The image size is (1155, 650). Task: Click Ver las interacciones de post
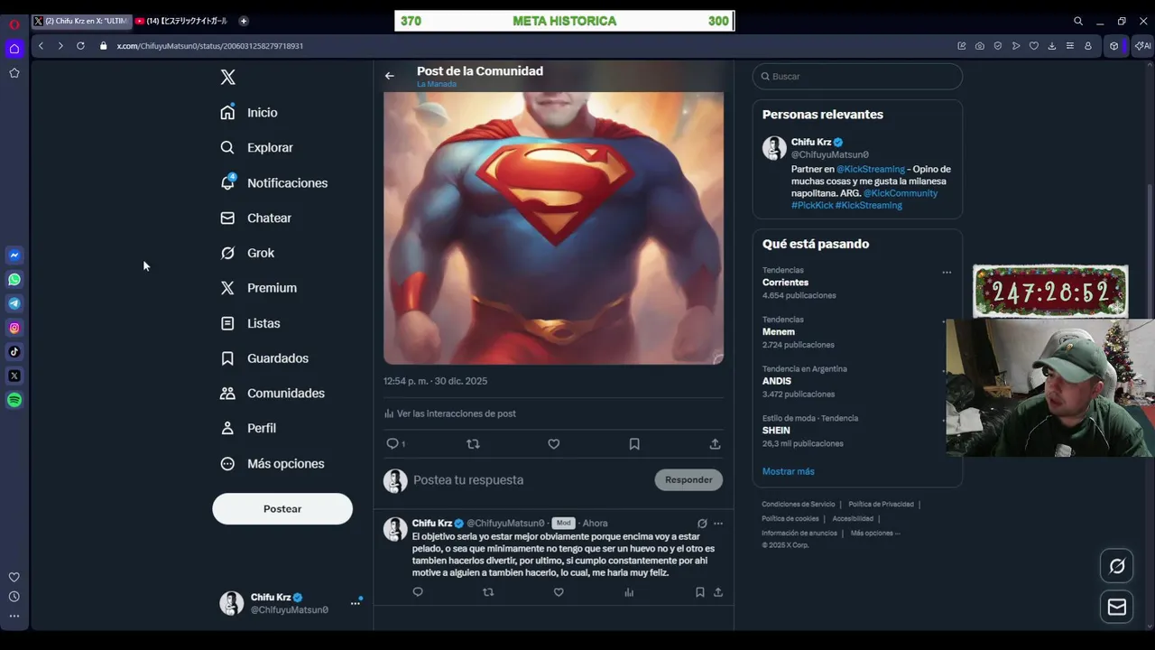(x=449, y=413)
